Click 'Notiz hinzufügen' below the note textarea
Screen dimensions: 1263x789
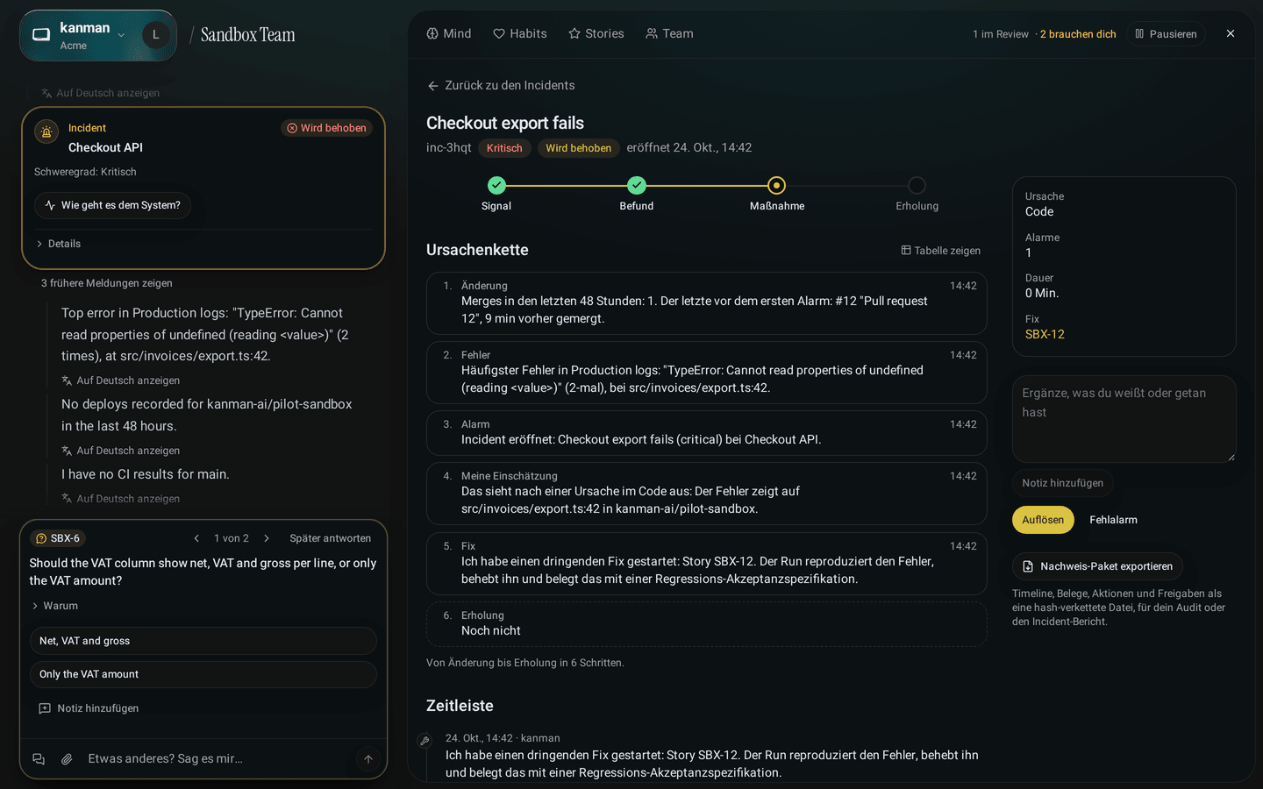[1063, 483]
